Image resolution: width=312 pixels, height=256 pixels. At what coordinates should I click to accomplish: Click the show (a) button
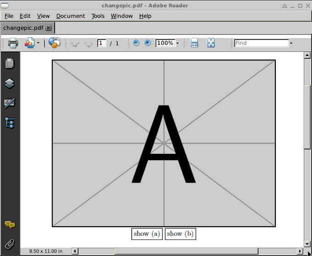[147, 234]
